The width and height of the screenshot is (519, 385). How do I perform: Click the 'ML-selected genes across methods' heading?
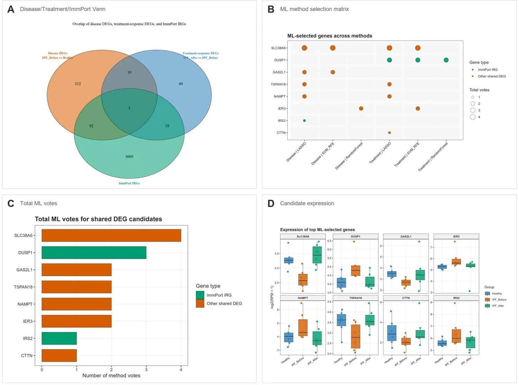point(330,36)
